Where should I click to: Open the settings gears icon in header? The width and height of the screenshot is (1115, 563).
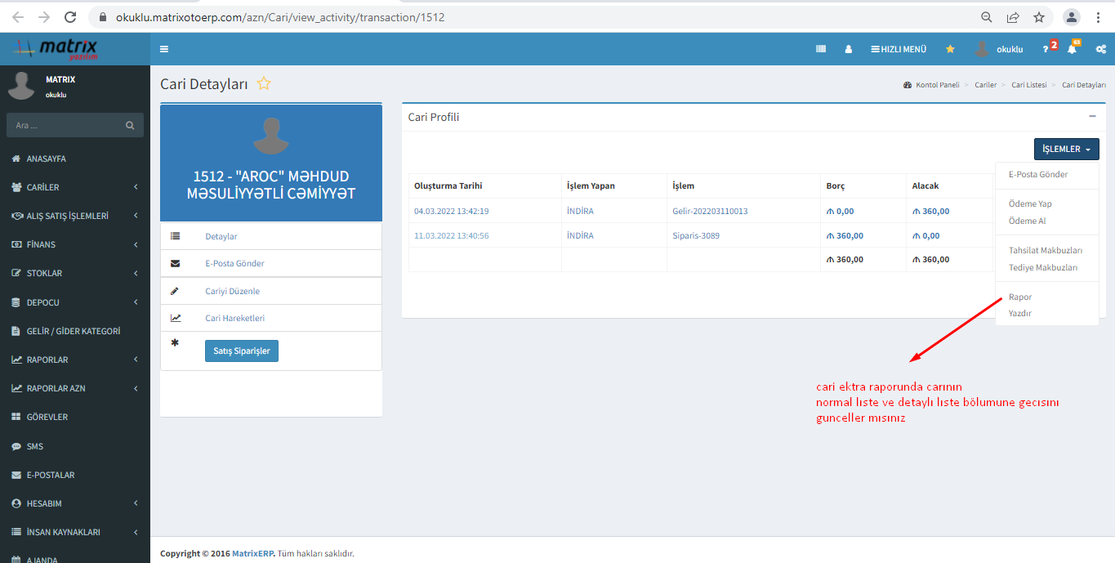pyautogui.click(x=1101, y=49)
